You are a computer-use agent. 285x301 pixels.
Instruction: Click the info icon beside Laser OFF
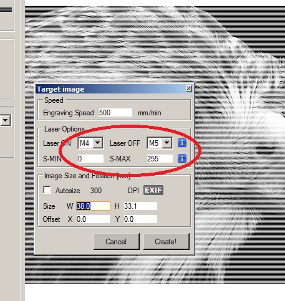(182, 143)
